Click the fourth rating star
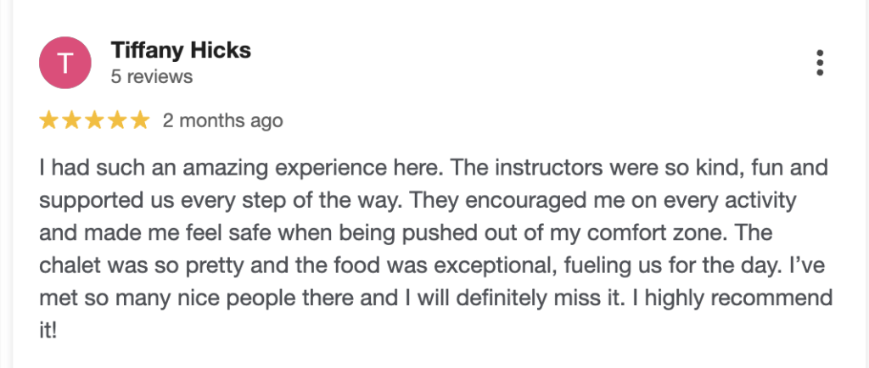This screenshot has height=368, width=869. [x=116, y=121]
